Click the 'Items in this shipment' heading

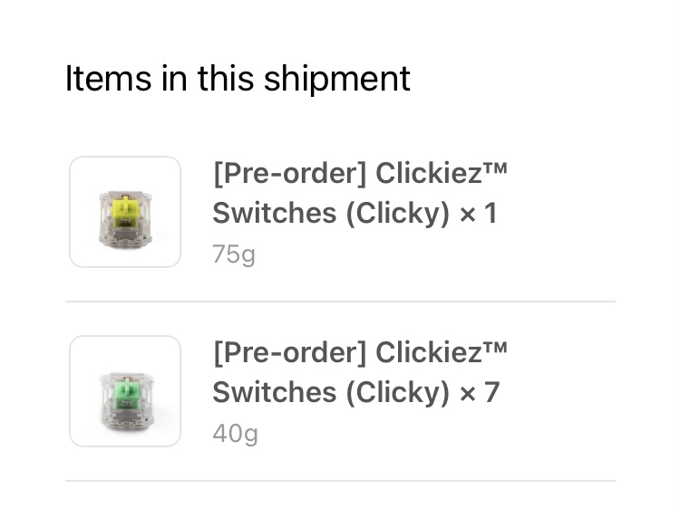point(238,79)
